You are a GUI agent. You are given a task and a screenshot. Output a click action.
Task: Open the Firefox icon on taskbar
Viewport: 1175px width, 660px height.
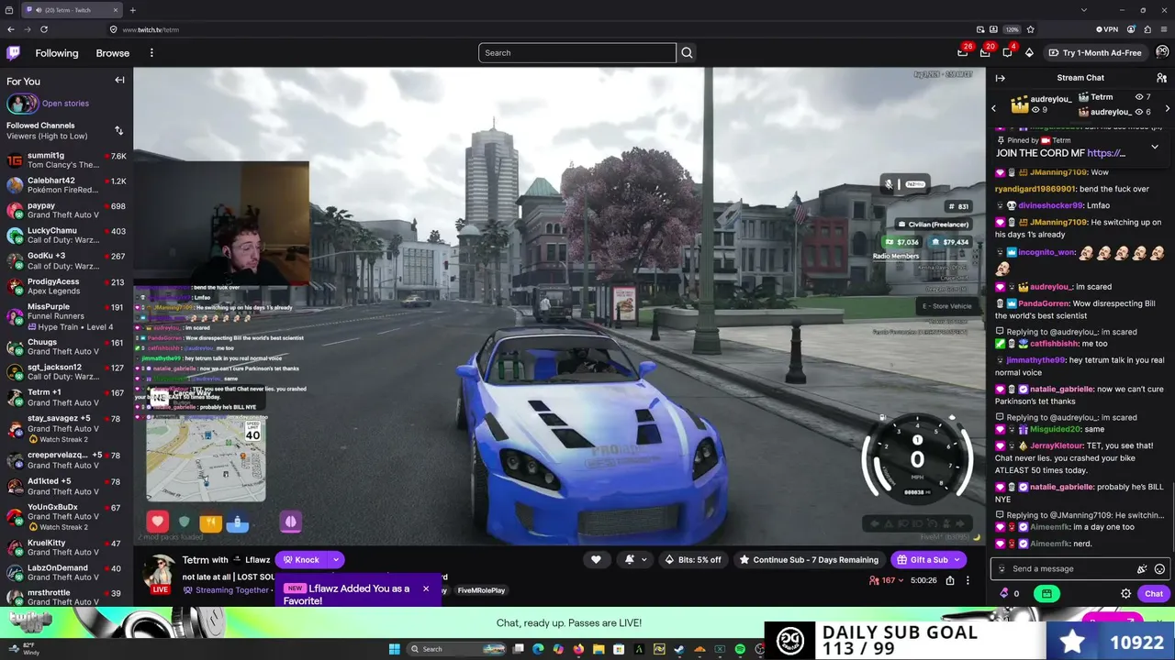click(x=578, y=649)
